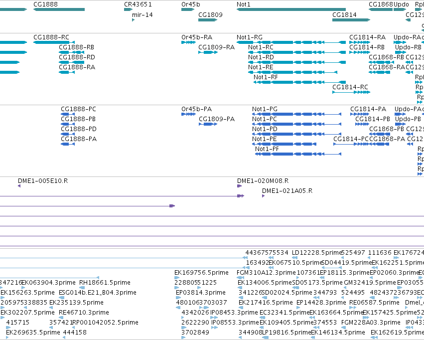The height and width of the screenshot is (340, 424).
Task: Click the Updo-RB transcript label
Action: point(408,47)
